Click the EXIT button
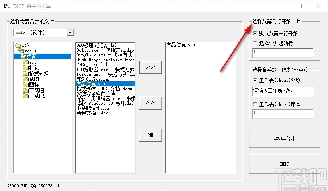The height and width of the screenshot is (191, 328). (284, 164)
